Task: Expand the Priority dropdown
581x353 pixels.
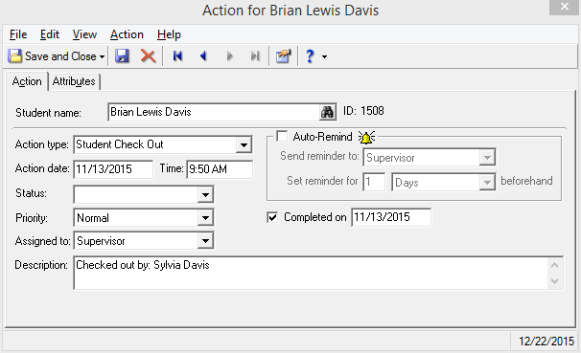Action: coord(205,218)
